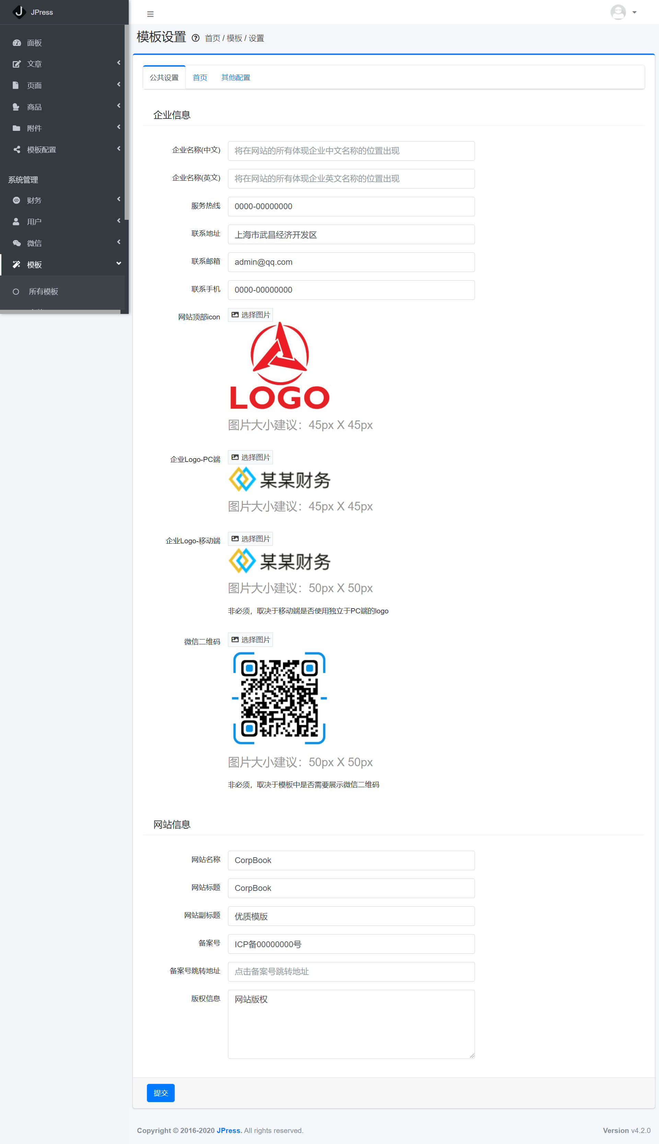Expand the 财务 sidebar menu chevron
This screenshot has width=659, height=1144.
(x=118, y=199)
